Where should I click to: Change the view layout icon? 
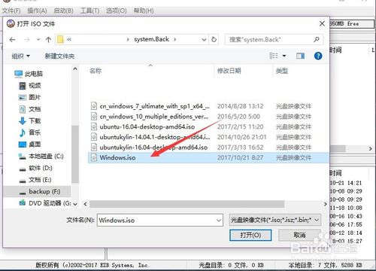(274, 56)
